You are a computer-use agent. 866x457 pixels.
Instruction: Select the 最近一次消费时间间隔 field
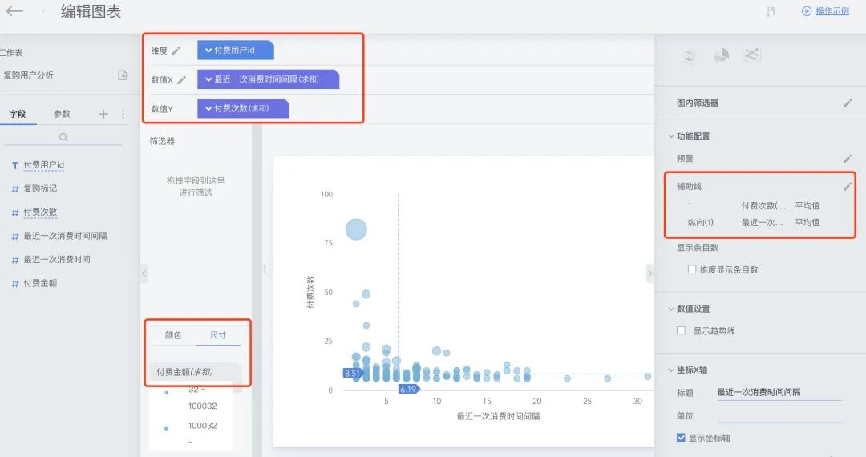[x=65, y=236]
